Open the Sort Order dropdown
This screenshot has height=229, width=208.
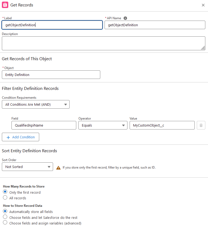[27, 167]
